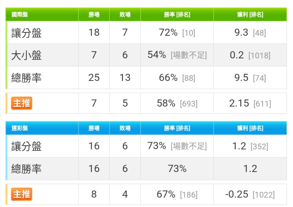Click the [186] ranking beside 67%

pos(189,195)
